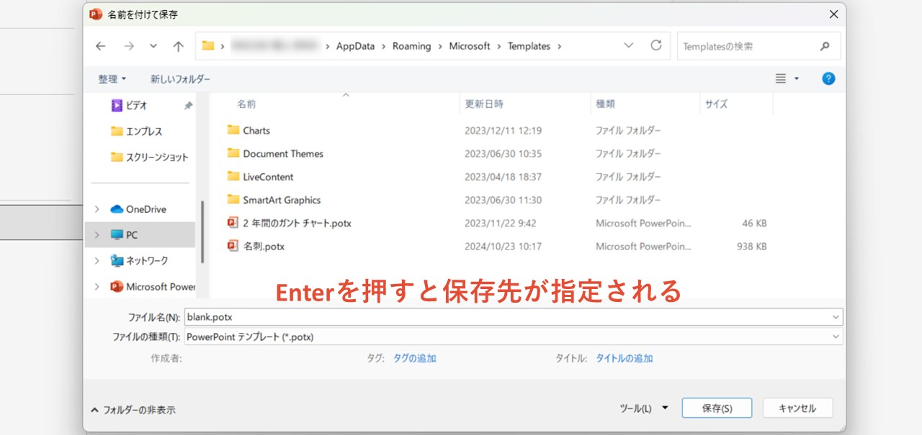
Task: Select OneDrive in navigation pane
Action: (x=138, y=209)
